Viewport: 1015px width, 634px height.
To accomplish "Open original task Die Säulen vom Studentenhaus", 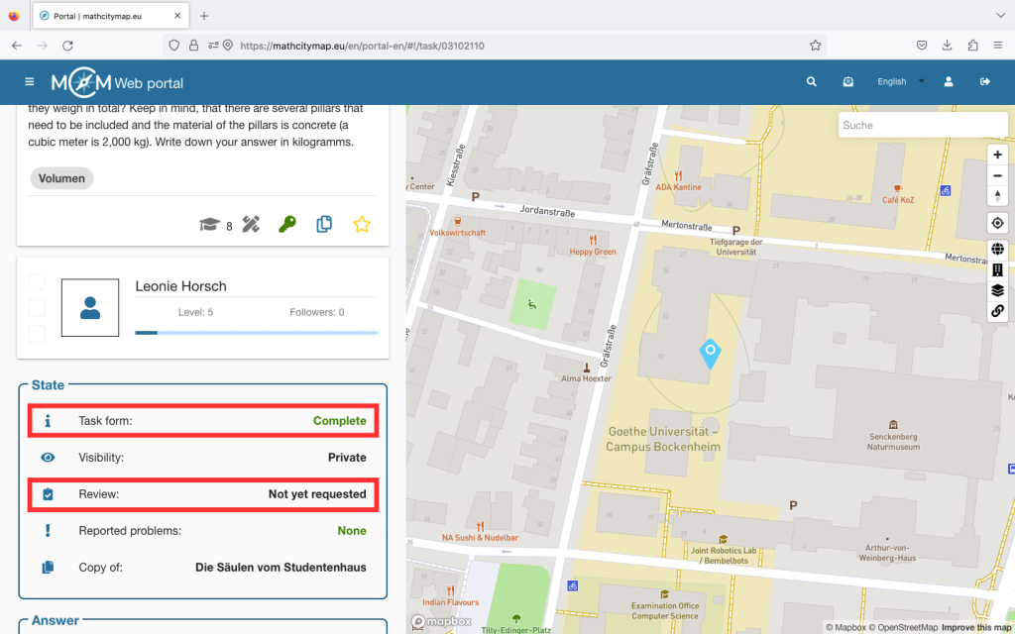I will pos(281,568).
